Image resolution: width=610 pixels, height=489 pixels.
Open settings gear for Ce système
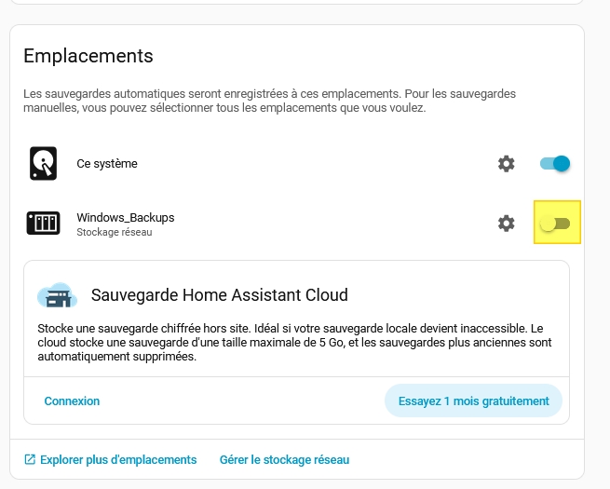[506, 164]
